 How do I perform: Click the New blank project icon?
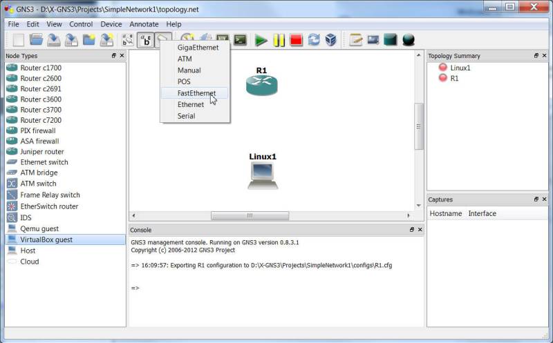(x=19, y=40)
